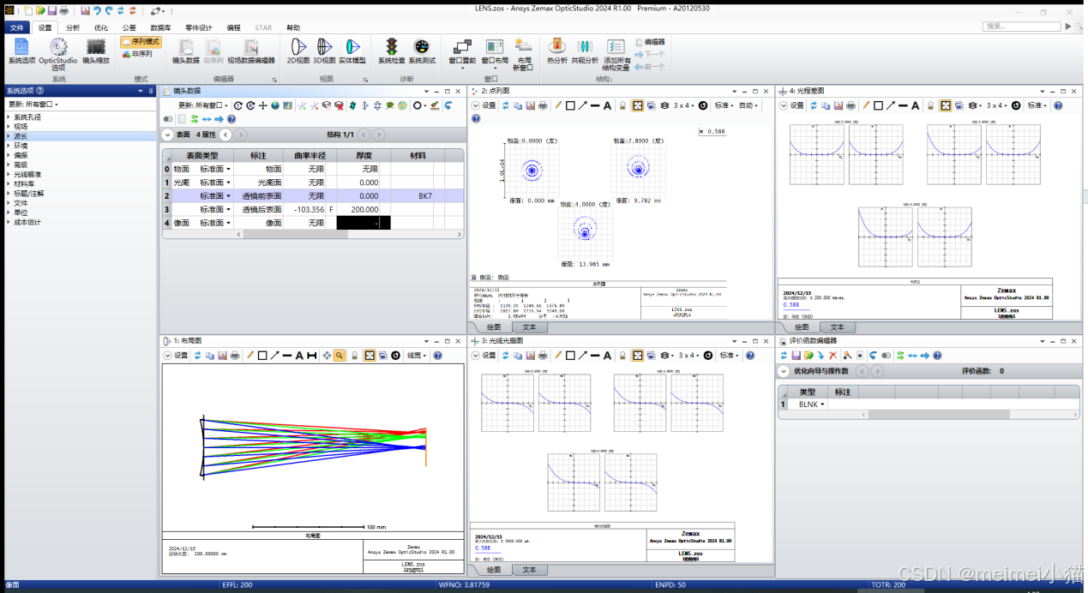Open 更新: 所有窗口 dropdown in 镜头数据
Viewport: 1088px width, 593px height.
coord(203,105)
